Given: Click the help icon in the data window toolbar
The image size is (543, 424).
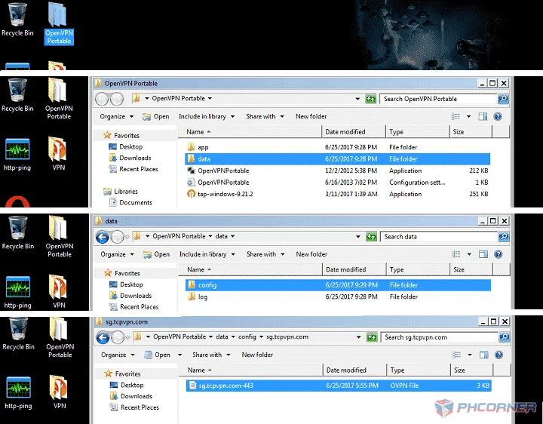Looking at the screenshot, I should (x=499, y=254).
